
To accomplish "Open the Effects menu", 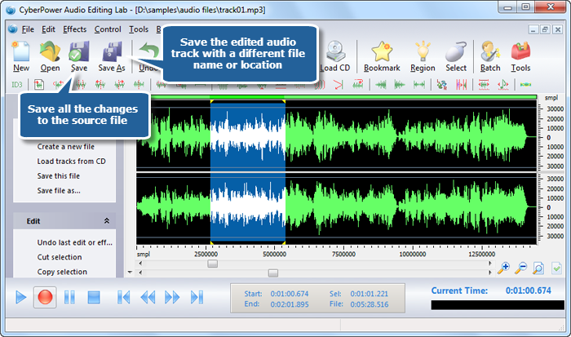I will click(75, 29).
